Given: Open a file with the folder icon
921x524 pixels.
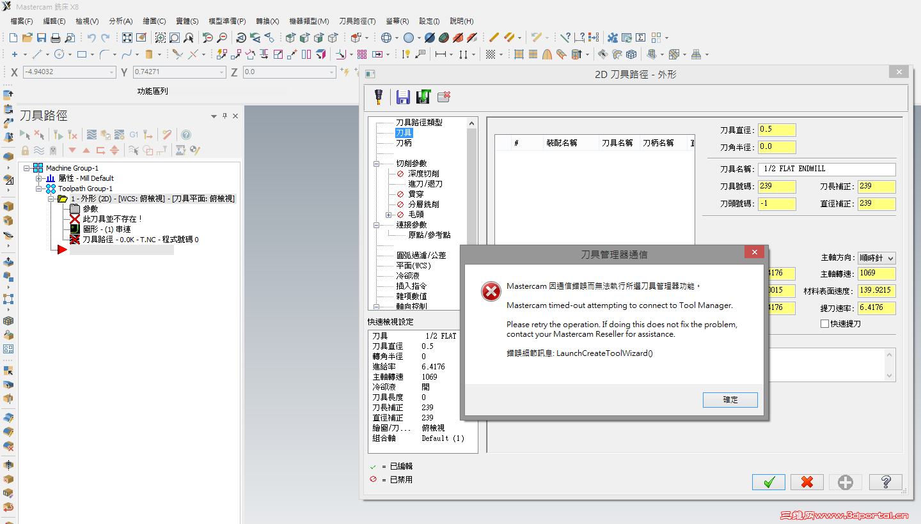Looking at the screenshot, I should coord(28,38).
